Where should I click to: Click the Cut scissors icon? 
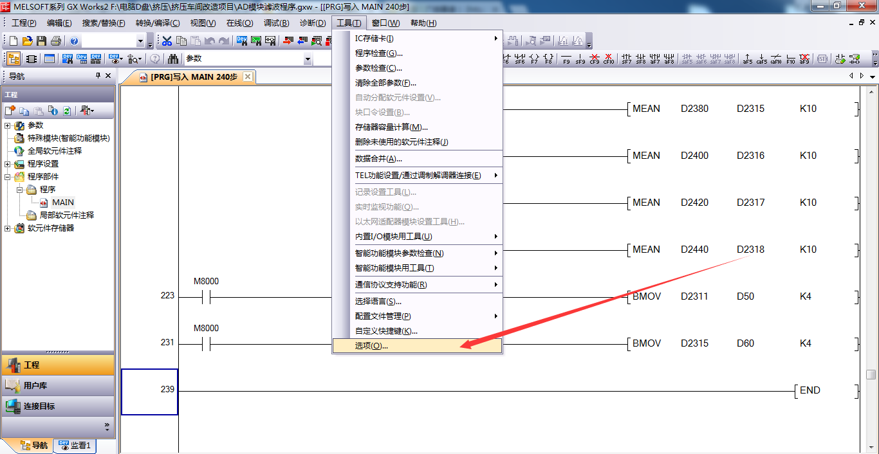point(167,41)
